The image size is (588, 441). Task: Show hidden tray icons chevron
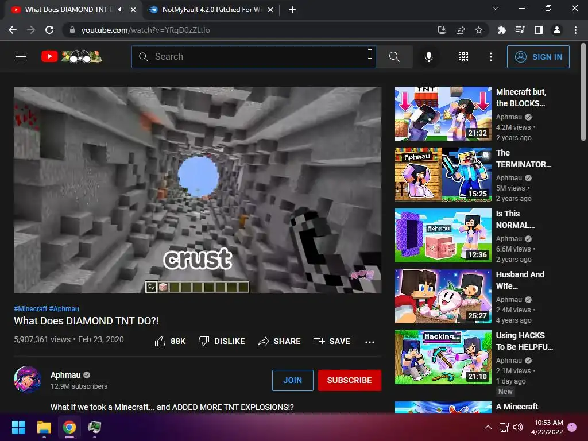click(x=488, y=427)
